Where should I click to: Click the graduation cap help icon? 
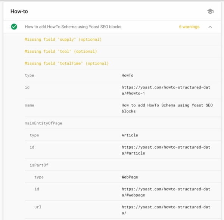point(210,12)
